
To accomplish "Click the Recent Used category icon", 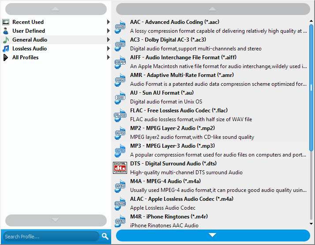I will coord(6,22).
